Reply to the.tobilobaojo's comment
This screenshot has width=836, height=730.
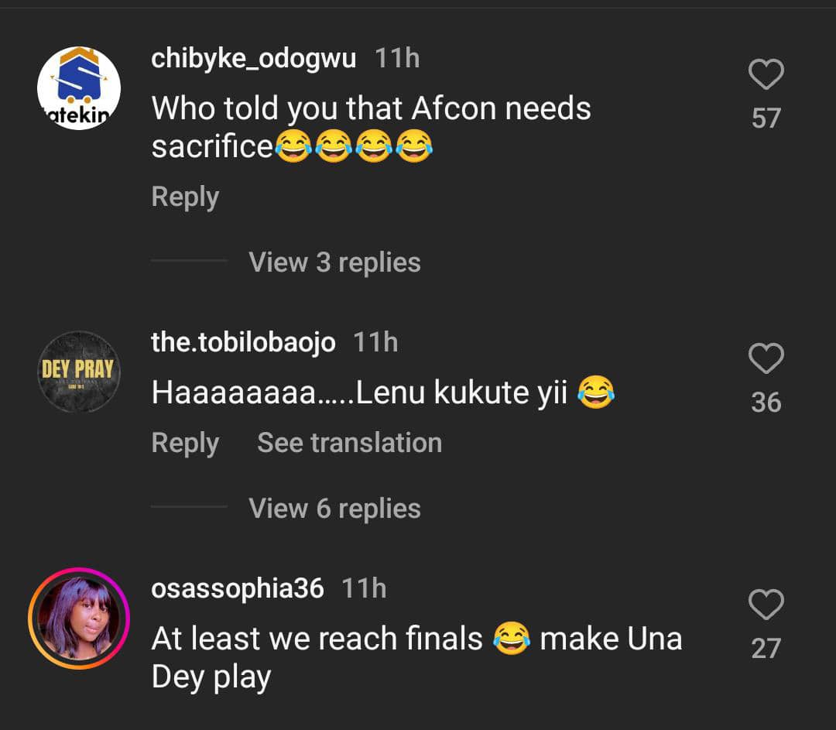click(x=185, y=443)
